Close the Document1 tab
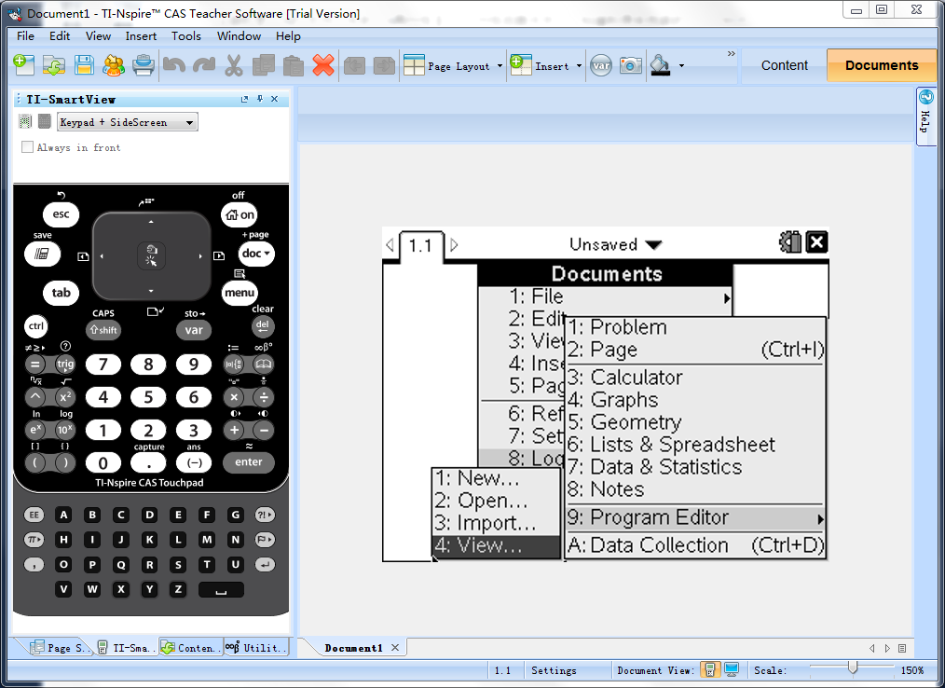The width and height of the screenshot is (945, 688). pos(395,648)
